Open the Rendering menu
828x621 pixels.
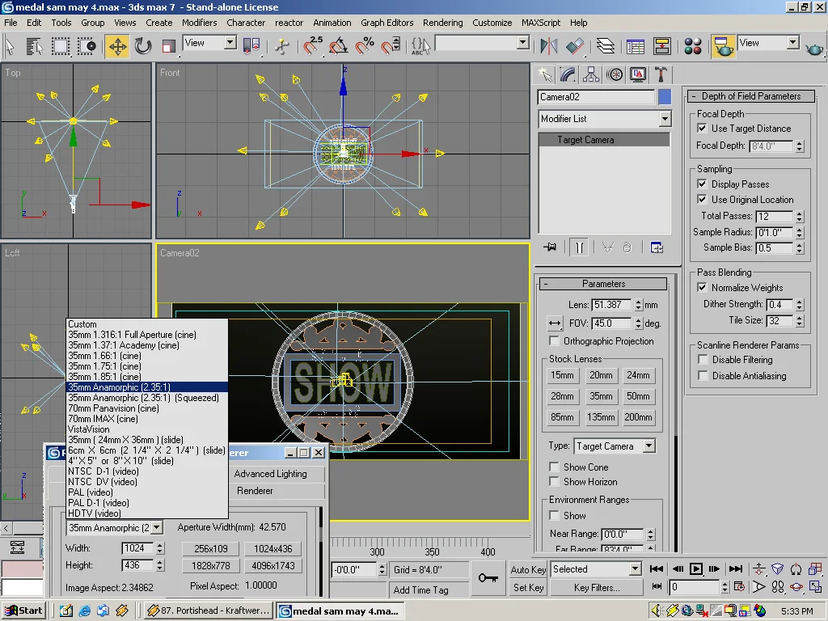pos(442,23)
